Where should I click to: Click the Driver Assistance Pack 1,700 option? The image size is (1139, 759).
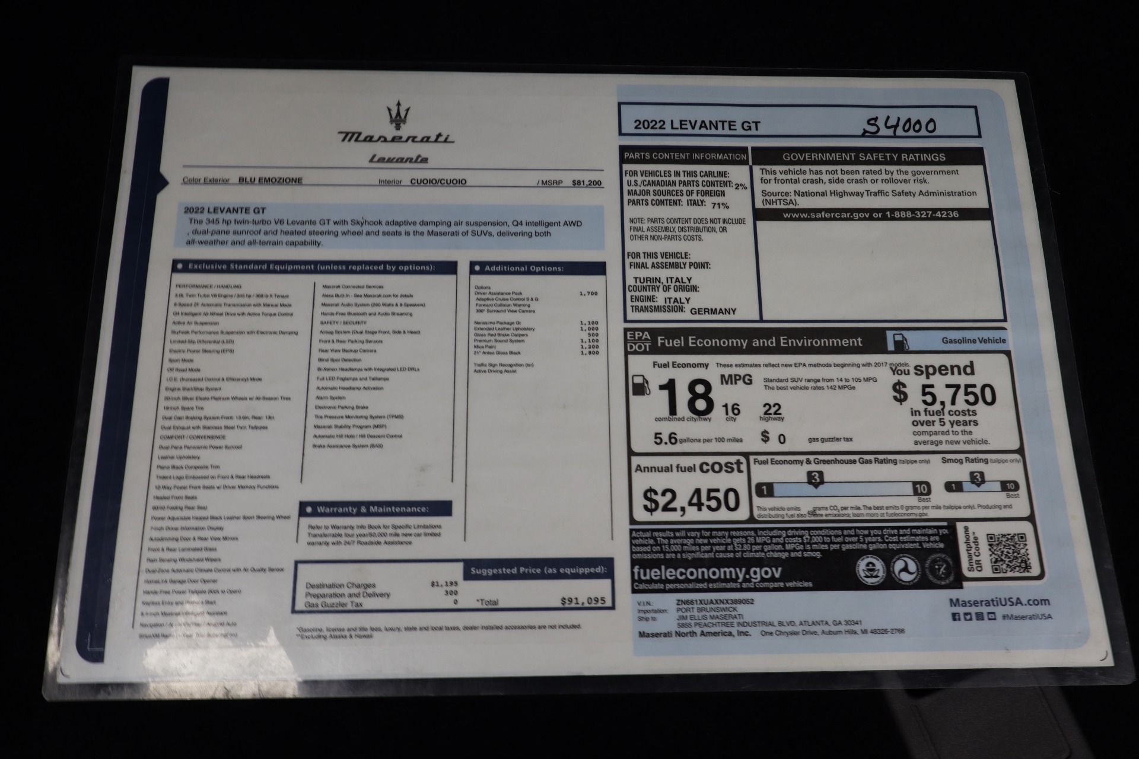click(x=536, y=294)
